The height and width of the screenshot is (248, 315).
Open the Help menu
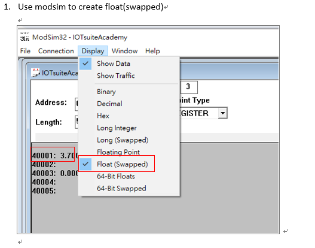click(x=152, y=51)
